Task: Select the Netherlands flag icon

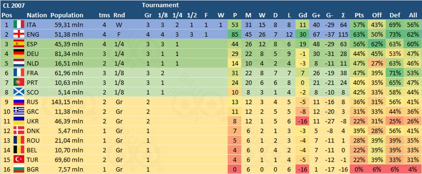Action: pos(19,63)
